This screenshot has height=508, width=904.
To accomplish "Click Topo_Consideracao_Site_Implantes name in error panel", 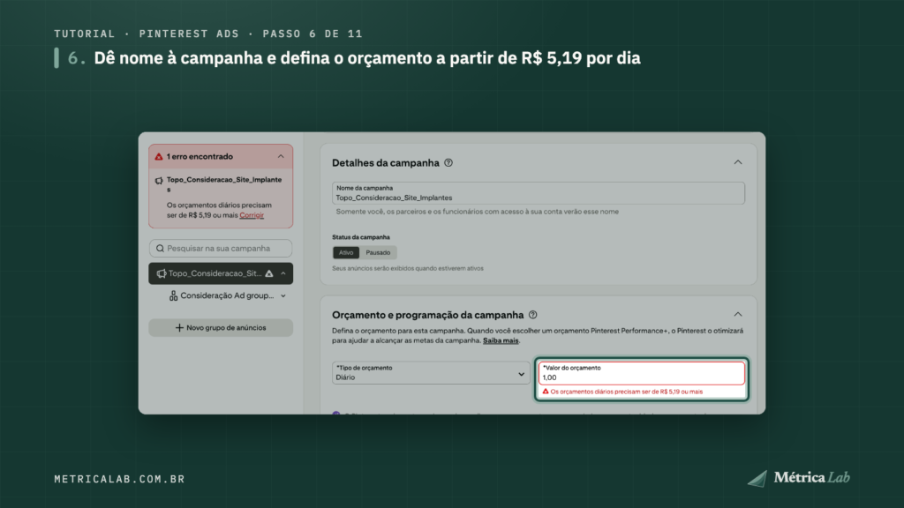I will 224,184.
